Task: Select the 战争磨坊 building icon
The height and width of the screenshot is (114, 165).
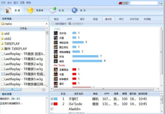Action: (56, 79)
